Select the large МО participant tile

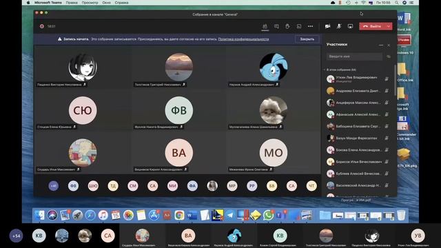coord(274,153)
